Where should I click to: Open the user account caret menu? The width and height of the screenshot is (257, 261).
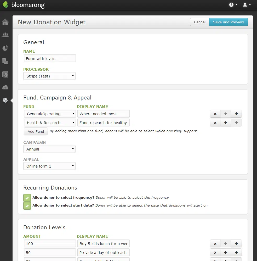pos(250,4)
